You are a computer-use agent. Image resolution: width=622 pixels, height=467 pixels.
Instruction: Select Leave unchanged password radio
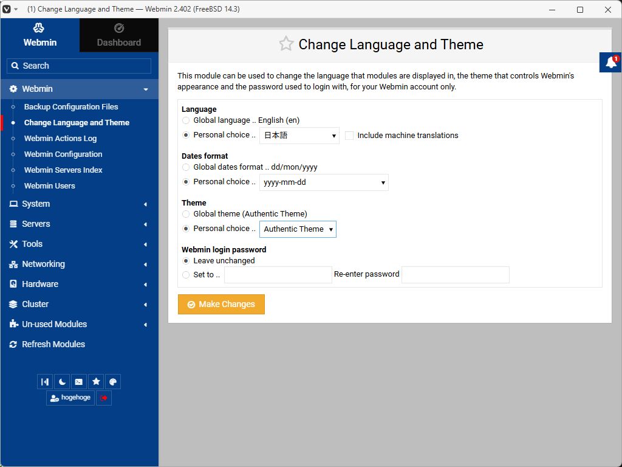[x=186, y=261]
